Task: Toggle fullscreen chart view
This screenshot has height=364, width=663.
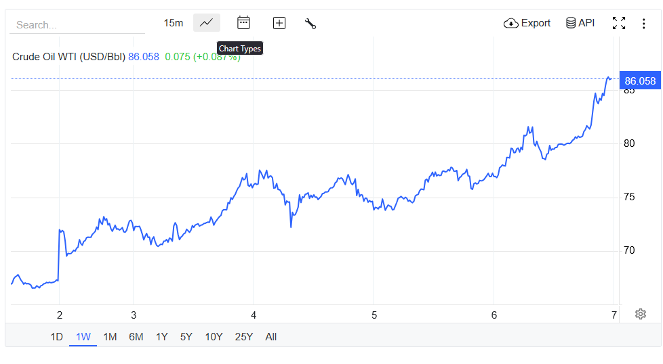Action: (619, 23)
